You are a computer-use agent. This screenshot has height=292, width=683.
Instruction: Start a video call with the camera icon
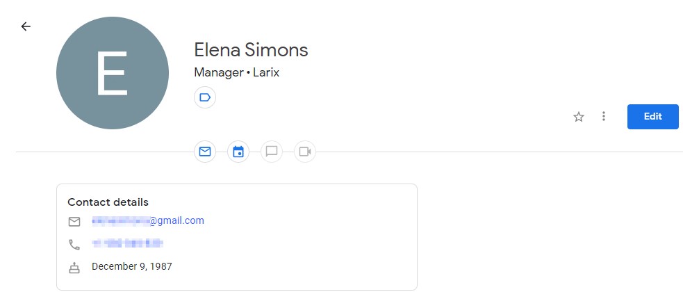click(x=305, y=152)
